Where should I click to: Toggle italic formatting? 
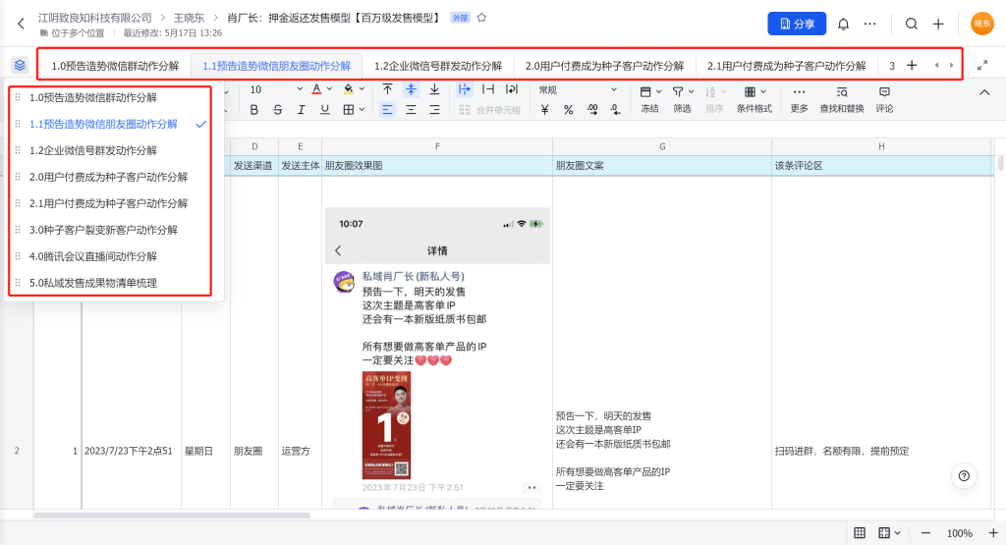302,110
